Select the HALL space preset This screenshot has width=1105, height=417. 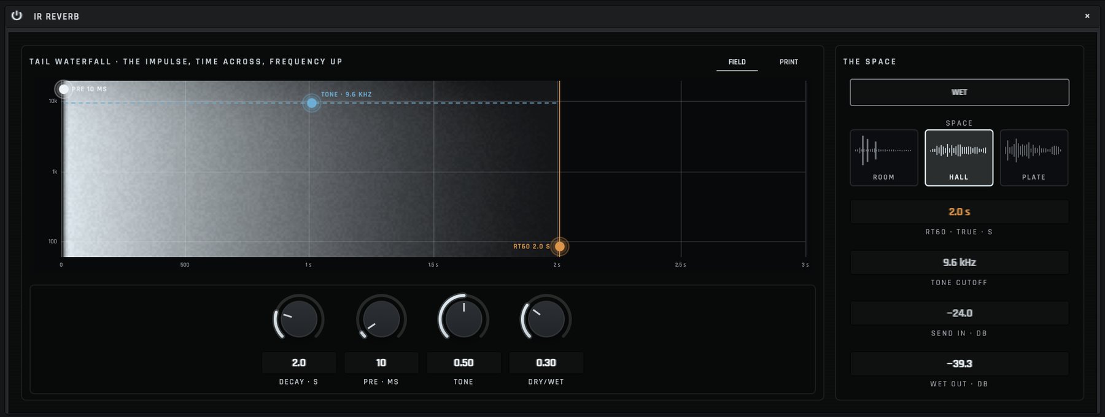[x=959, y=158]
